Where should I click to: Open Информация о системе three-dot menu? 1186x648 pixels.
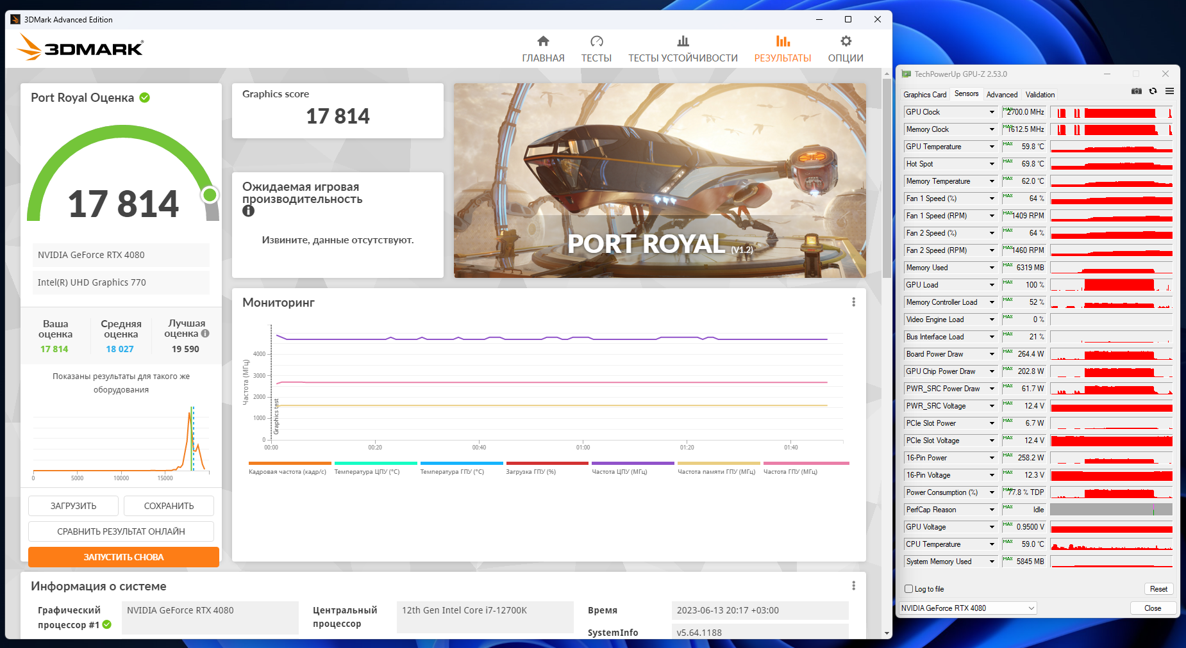click(x=853, y=586)
